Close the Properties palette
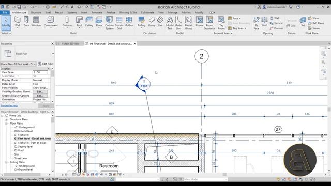 pyautogui.click(x=53, y=44)
